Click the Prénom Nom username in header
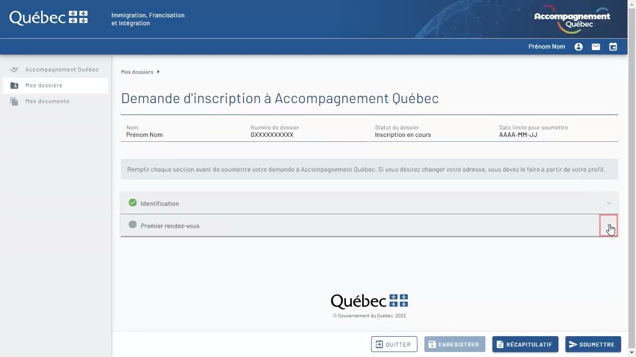Screen dimensions: 636x357 (x=547, y=47)
